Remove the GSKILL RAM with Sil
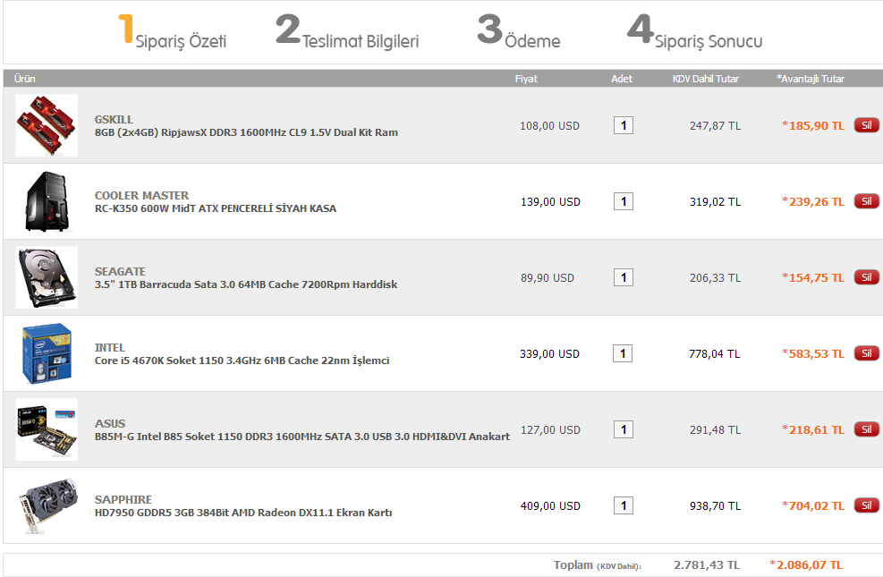The height and width of the screenshot is (577, 883). (866, 125)
